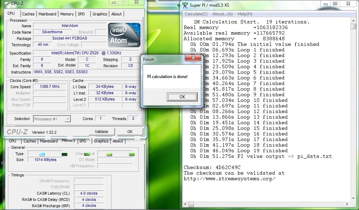Open the Calculate(C) menu in Super PI
Viewport: 359px width, 210px height.
coord(196,14)
